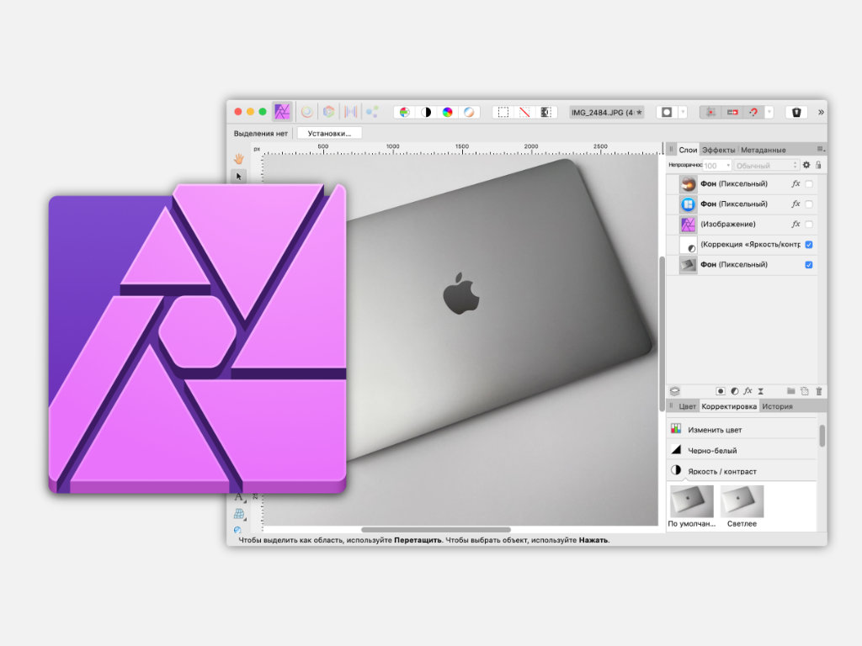This screenshot has width=862, height=646.
Task: Open the Develop persona
Action: pos(329,112)
